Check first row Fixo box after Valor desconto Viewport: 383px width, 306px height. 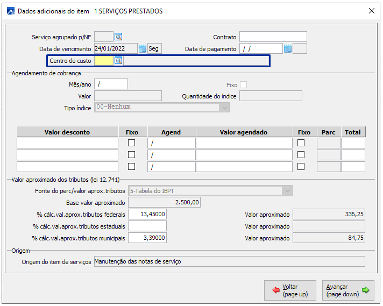131,143
